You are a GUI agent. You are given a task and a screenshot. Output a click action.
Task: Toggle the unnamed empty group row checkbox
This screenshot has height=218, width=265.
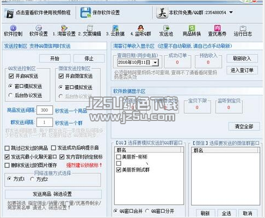[x=119, y=163]
